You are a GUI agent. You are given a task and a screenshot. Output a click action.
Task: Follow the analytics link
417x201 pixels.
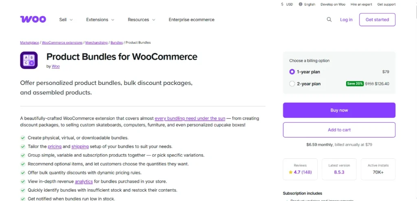pyautogui.click(x=84, y=182)
